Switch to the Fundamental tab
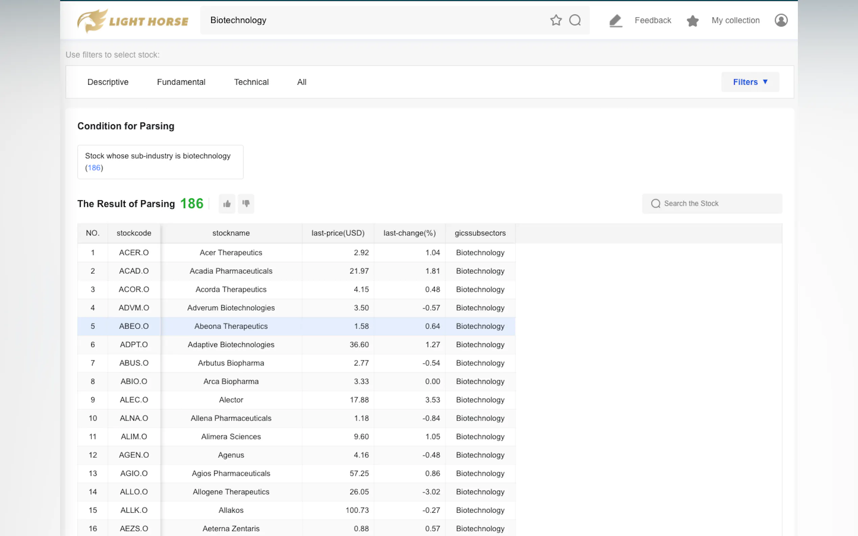The height and width of the screenshot is (536, 858). coord(181,82)
